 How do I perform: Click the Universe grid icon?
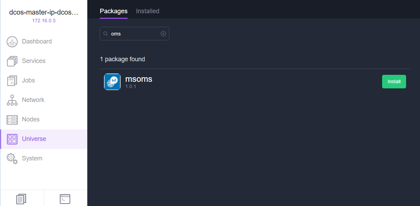tap(12, 139)
